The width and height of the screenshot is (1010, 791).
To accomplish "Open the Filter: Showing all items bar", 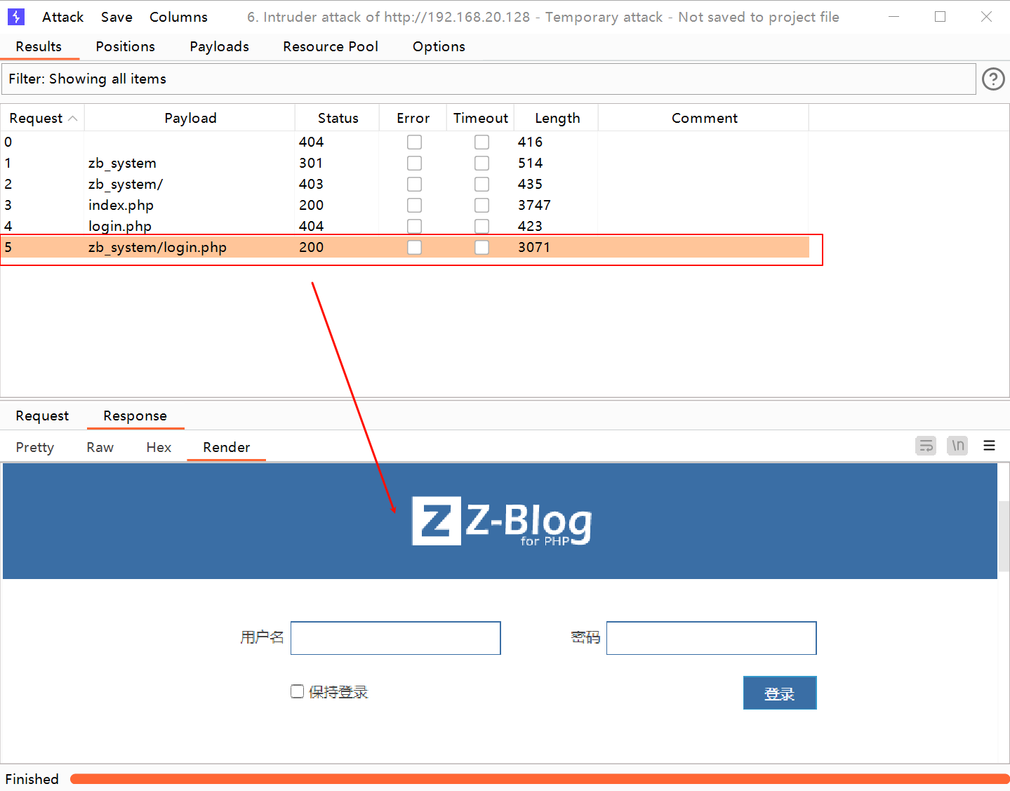I will [x=489, y=79].
